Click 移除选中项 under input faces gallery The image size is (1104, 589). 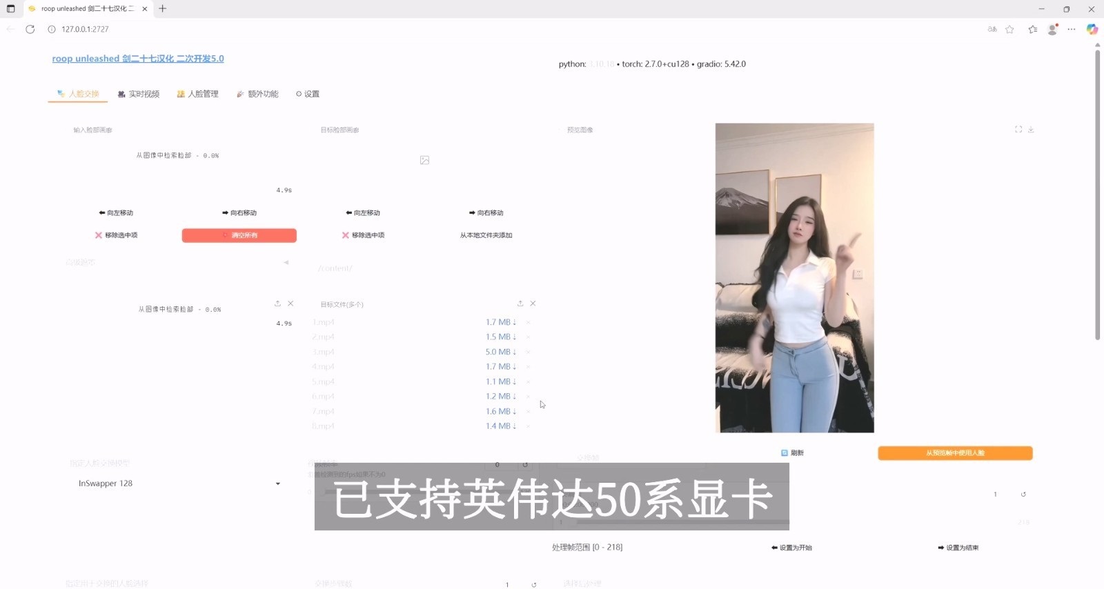tap(116, 235)
